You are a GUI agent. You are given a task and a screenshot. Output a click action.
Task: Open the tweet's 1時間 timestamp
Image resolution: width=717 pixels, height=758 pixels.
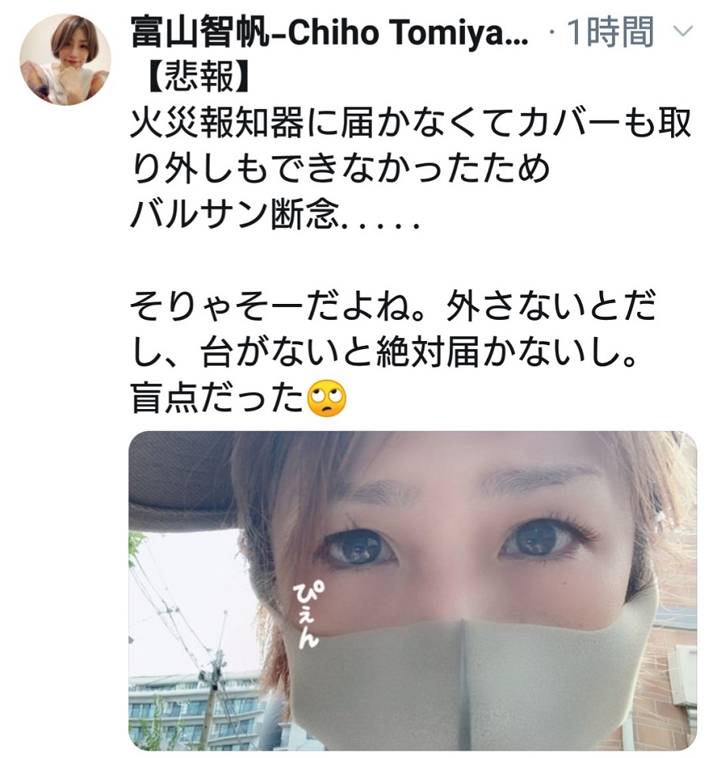610,32
